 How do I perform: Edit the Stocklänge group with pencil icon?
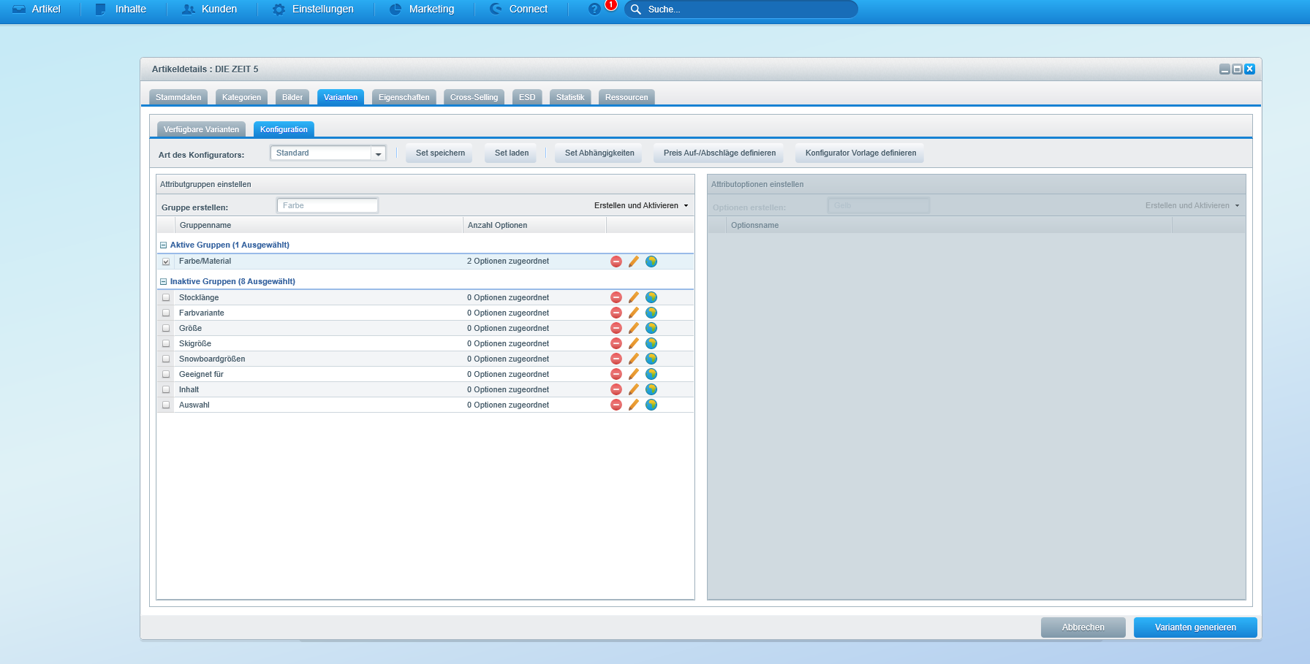tap(634, 297)
